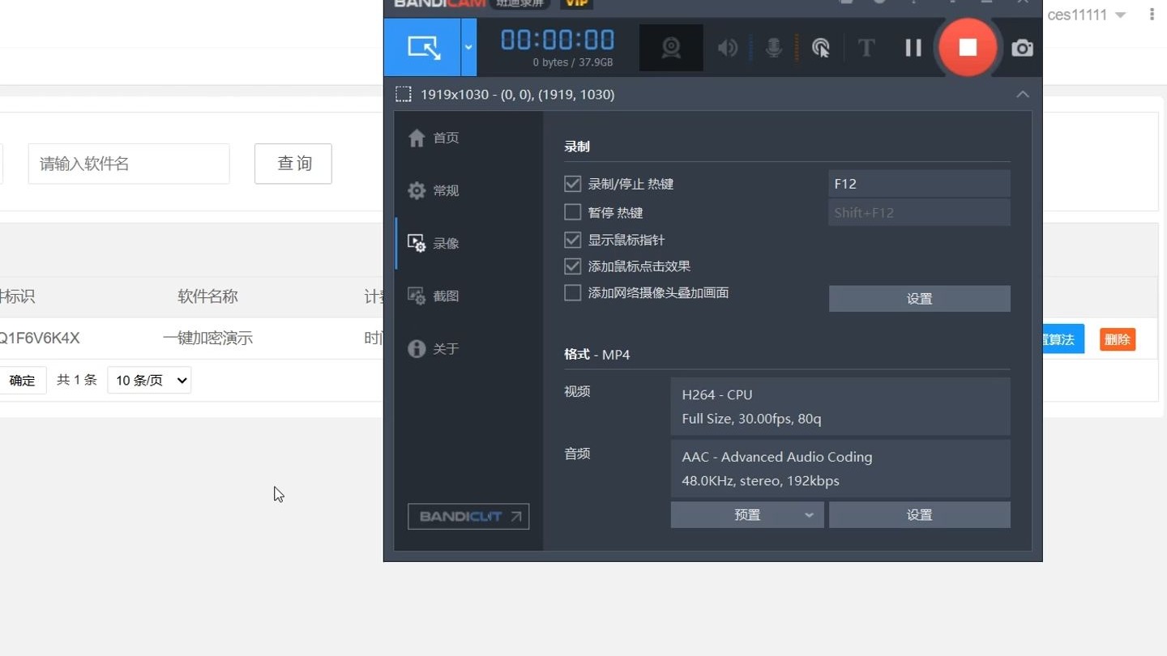This screenshot has height=656, width=1167.
Task: Toggle the mouse click effect icon
Action: click(x=821, y=48)
